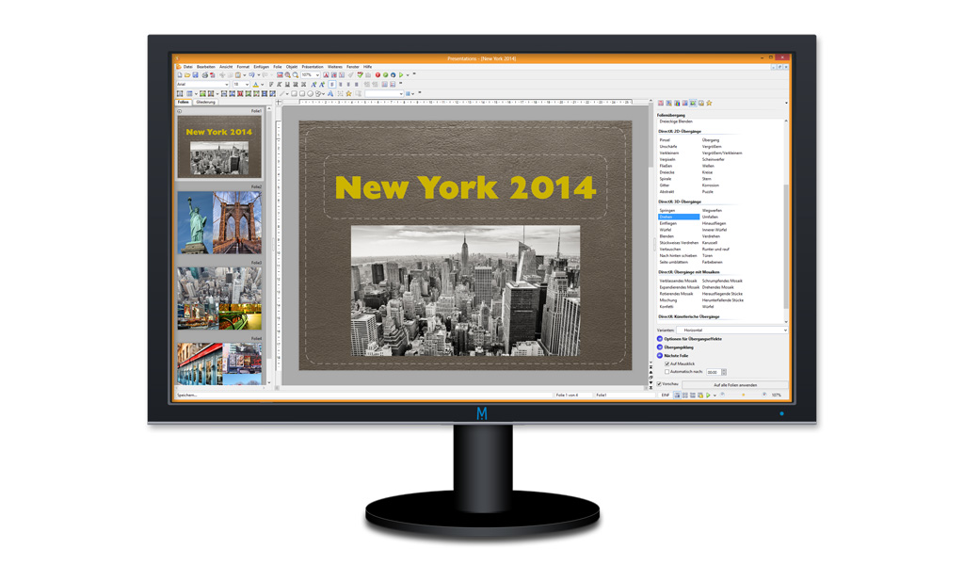This screenshot has height=565, width=964.
Task: Toggle the Auf Mausklick checkbox
Action: 667,364
